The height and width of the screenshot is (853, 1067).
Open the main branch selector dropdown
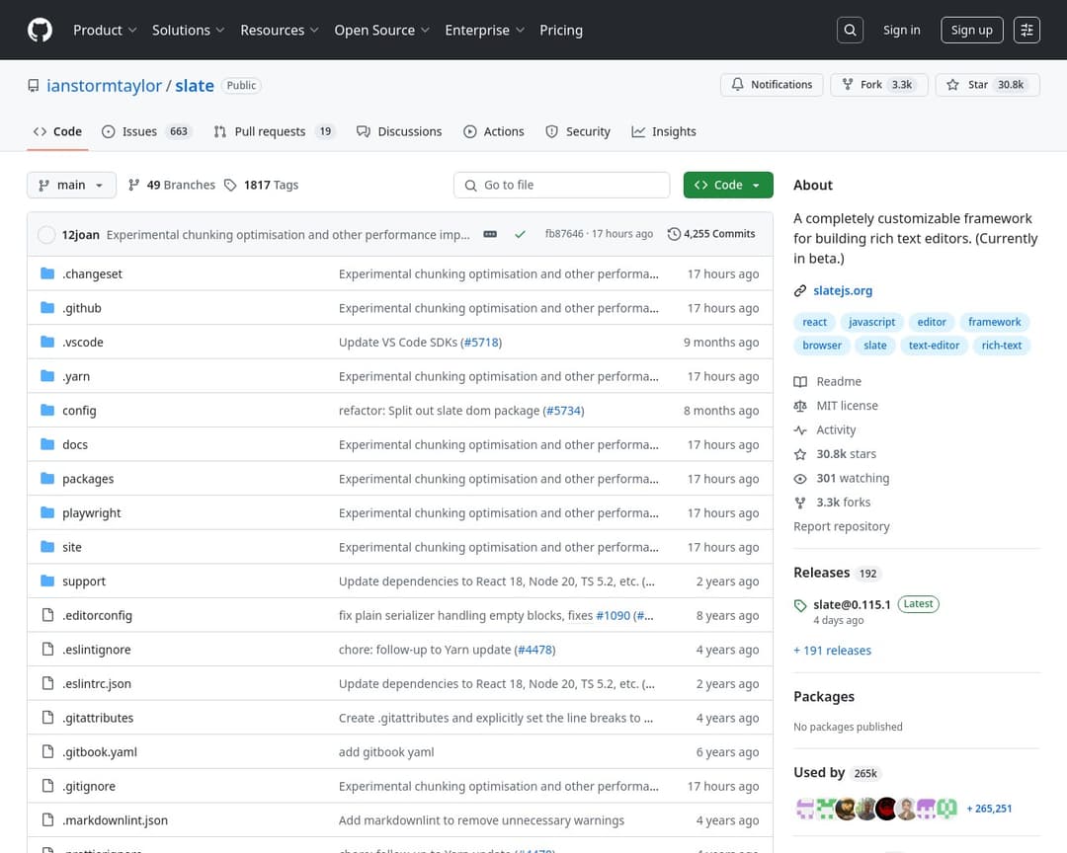[x=71, y=185]
